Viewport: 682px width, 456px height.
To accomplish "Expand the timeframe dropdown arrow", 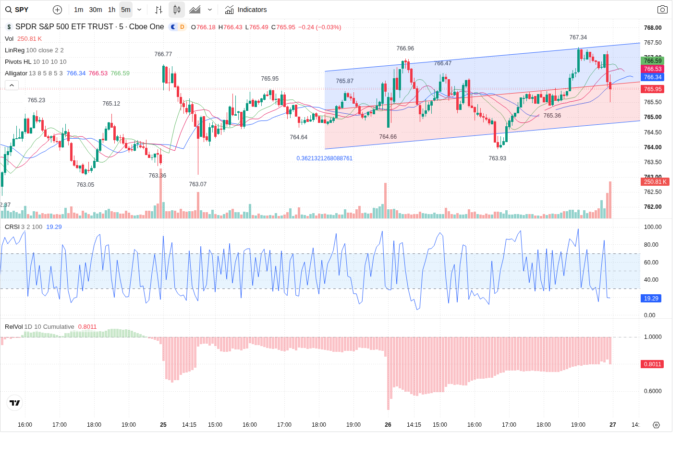I will point(139,10).
